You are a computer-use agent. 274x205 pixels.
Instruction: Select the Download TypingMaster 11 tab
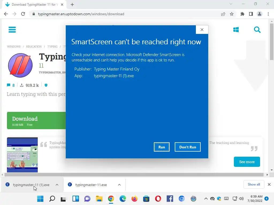34,5
